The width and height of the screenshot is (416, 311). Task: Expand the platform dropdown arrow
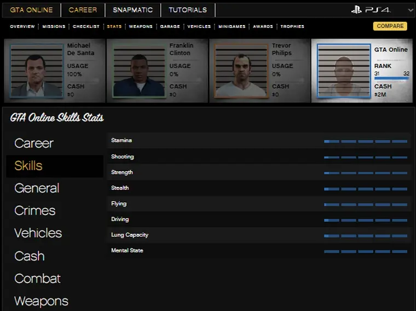[x=411, y=10]
